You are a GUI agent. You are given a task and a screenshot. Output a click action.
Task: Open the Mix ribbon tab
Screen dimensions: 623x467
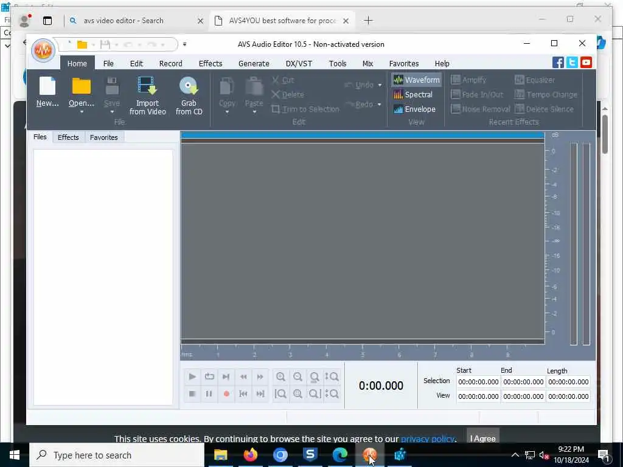click(x=367, y=63)
